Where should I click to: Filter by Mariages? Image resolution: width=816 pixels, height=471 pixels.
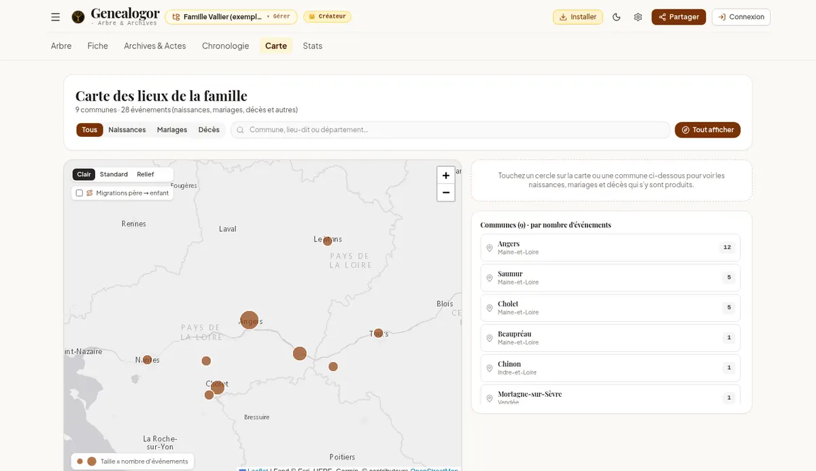tap(172, 130)
